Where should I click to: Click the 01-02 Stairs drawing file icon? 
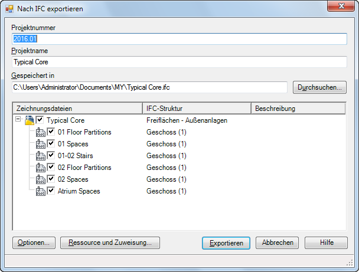[x=41, y=156]
